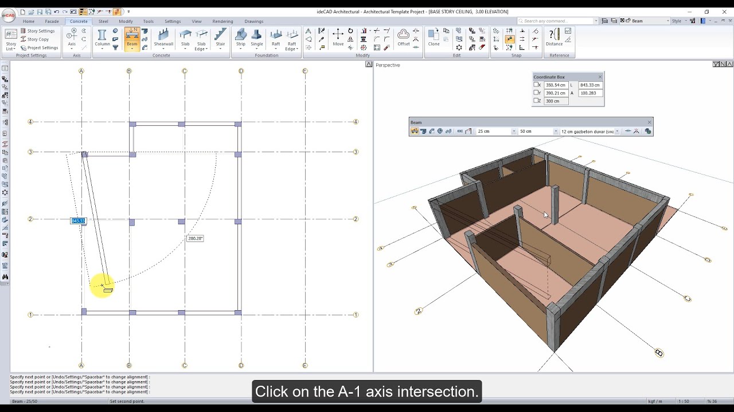Toggle the X lock checkbox in Coordinate Box
This screenshot has height=412, width=734.
536,85
